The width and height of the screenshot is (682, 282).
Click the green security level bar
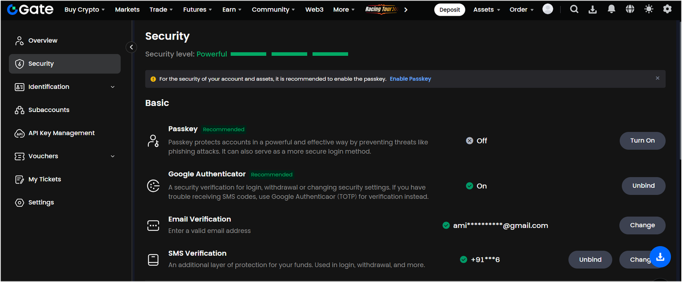pyautogui.click(x=289, y=54)
